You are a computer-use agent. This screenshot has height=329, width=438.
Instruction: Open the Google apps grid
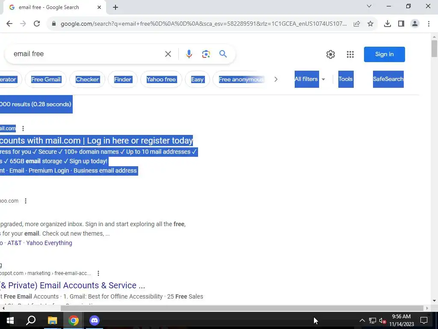tap(350, 54)
